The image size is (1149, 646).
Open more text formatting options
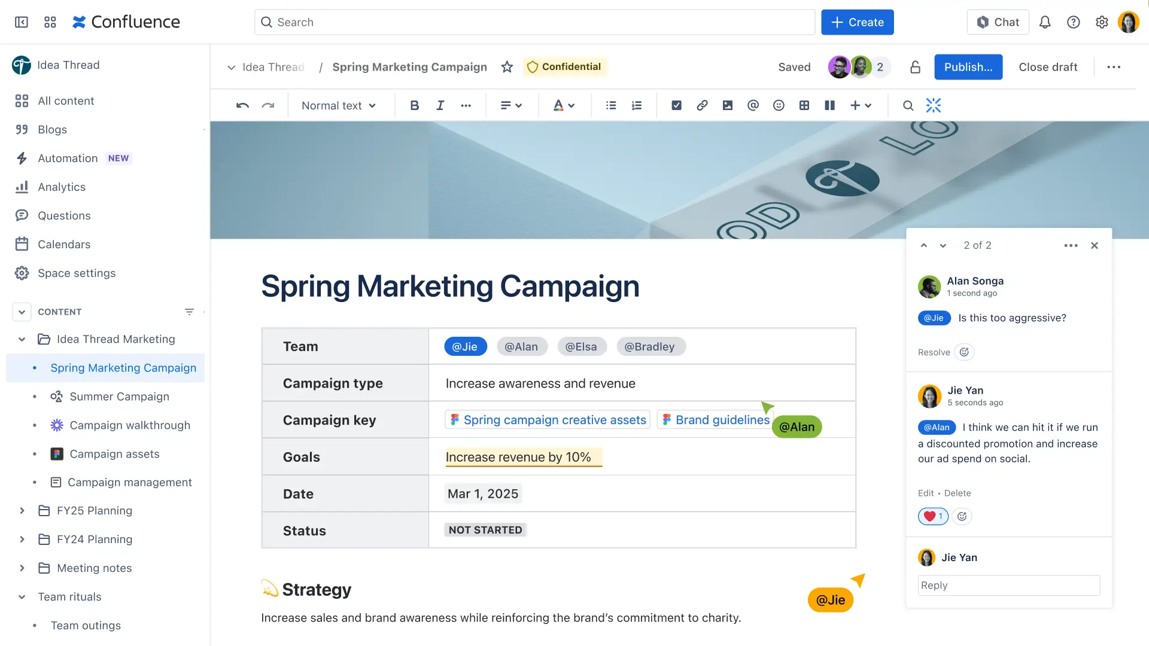466,105
